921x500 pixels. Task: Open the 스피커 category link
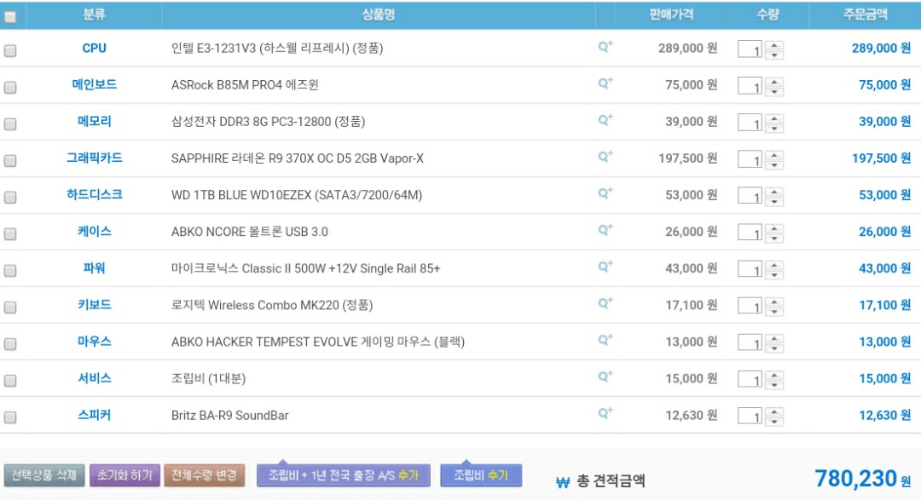click(x=94, y=415)
